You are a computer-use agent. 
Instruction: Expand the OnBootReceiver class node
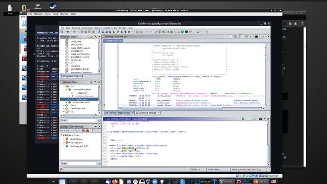pyautogui.click(x=67, y=102)
